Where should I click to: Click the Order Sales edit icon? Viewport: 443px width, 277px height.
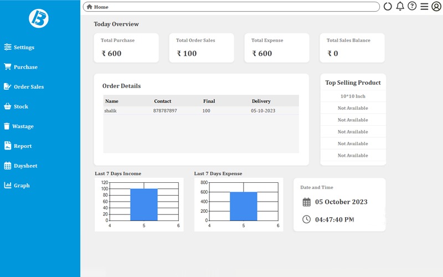point(8,86)
